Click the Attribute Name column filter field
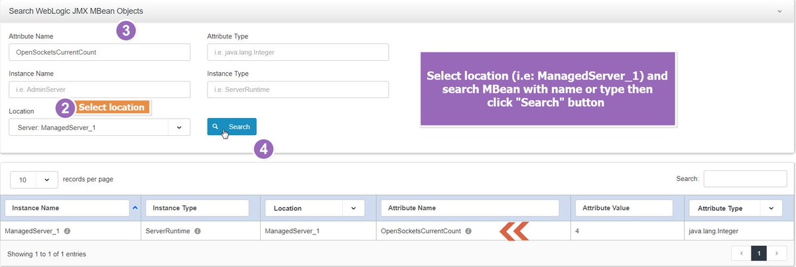 click(x=470, y=208)
